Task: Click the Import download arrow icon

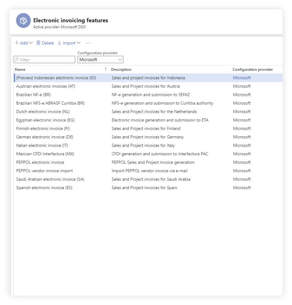Action: 60,43
